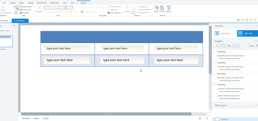This screenshot has width=258, height=121.
Task: Switch to desktop device preview icon
Action: tap(238, 20)
